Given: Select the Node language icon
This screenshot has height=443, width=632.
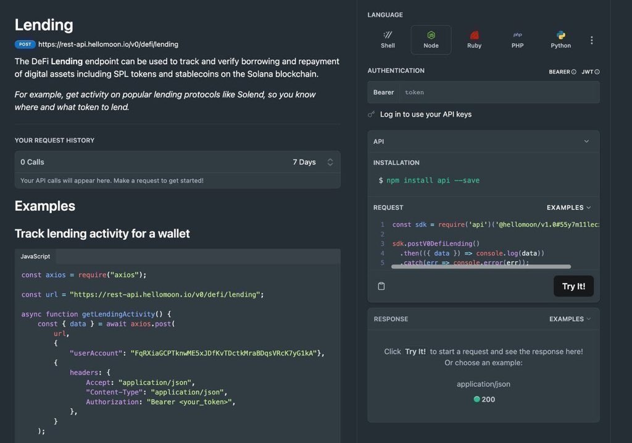Looking at the screenshot, I should 431,35.
